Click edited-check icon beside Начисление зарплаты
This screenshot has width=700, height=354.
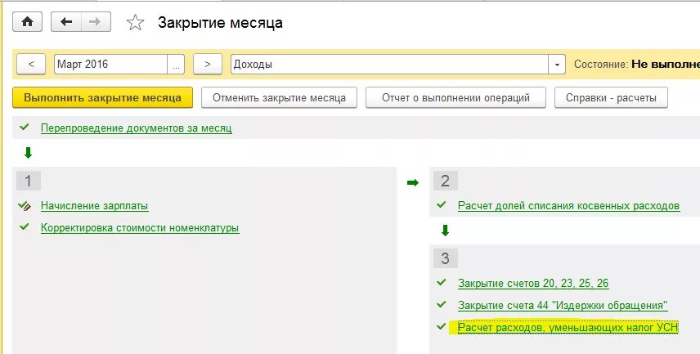click(25, 206)
